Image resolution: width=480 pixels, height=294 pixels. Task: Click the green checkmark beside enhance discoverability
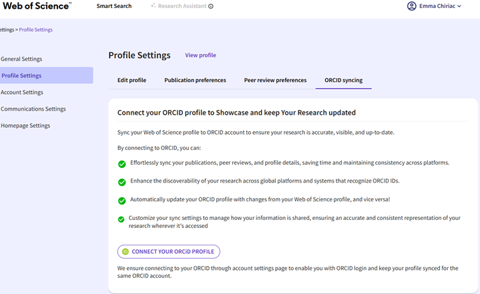click(x=122, y=182)
